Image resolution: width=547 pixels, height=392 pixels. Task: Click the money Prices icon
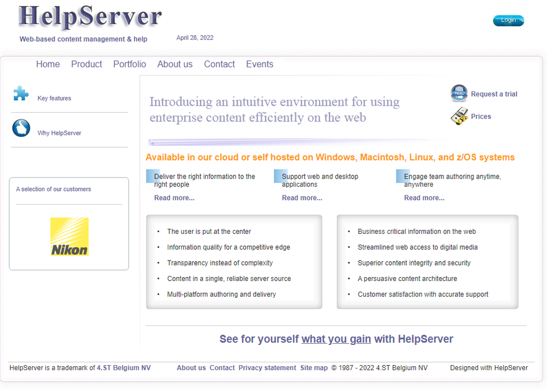(459, 116)
